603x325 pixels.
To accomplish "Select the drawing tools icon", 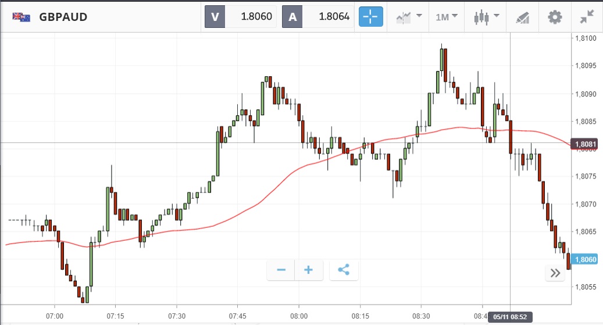I will pos(522,17).
